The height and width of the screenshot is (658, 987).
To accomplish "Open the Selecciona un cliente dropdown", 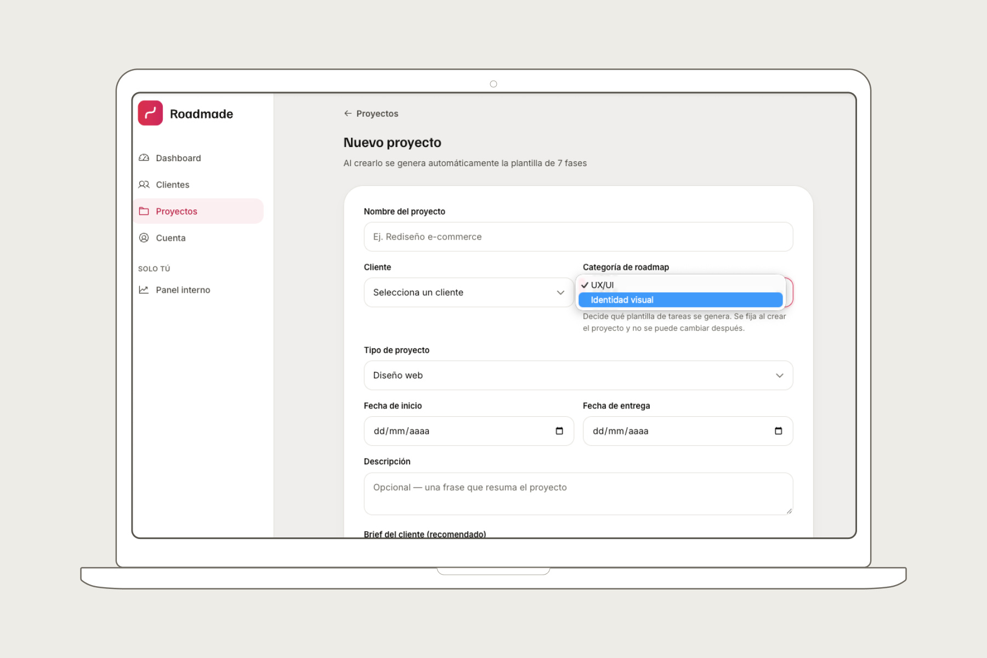I will 469,292.
